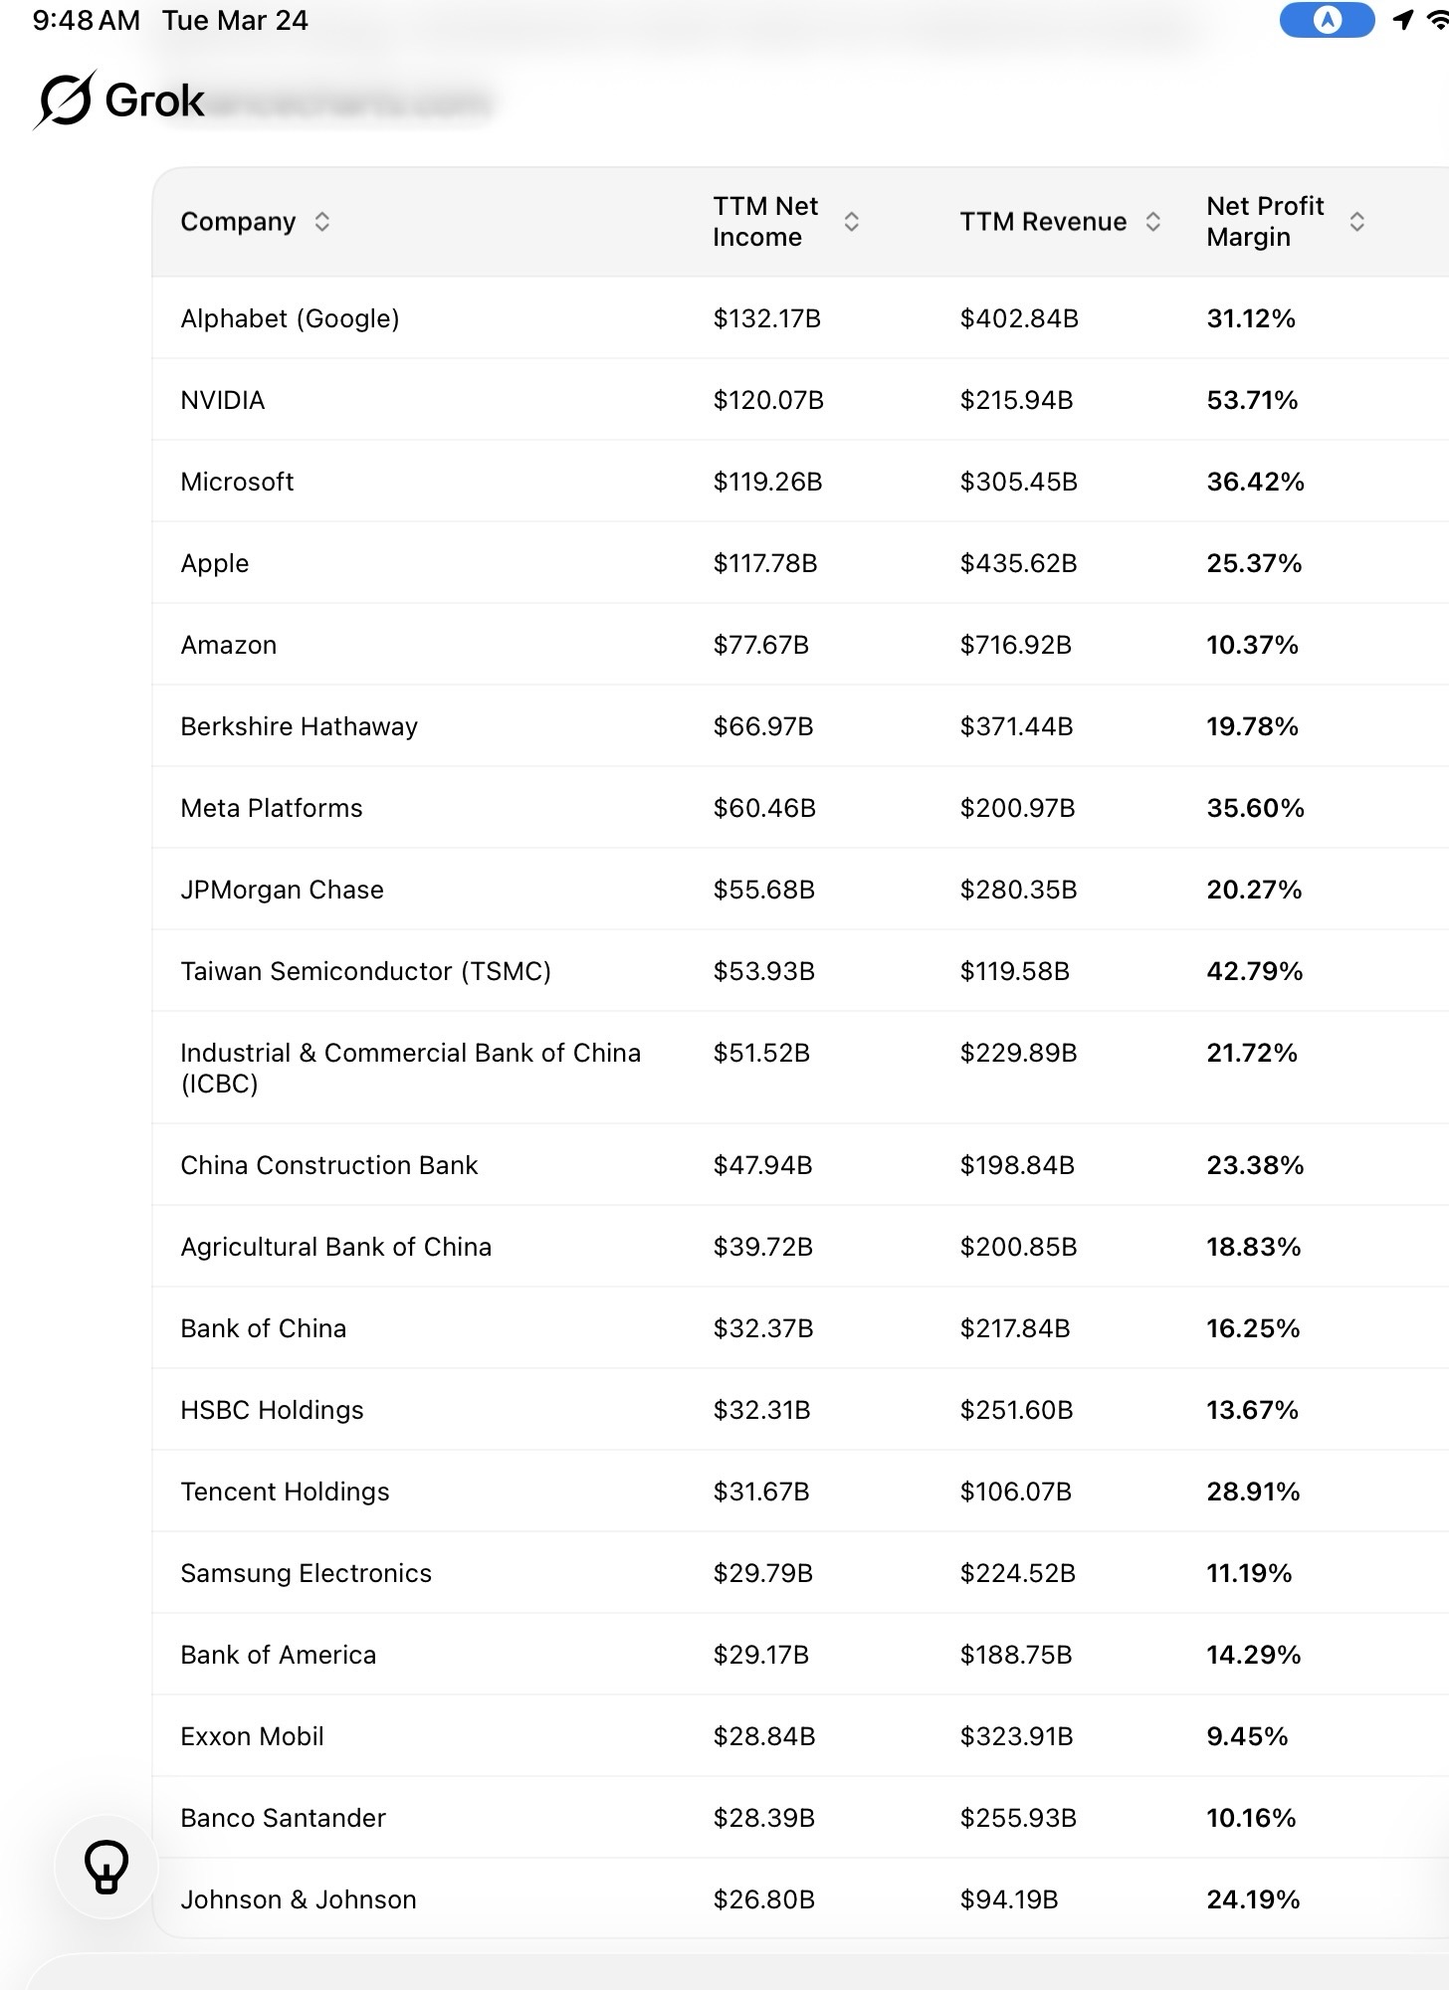Screen dimensions: 1449x1990
Task: Tap NVIDIA's 53.71% profit margin cell
Action: [x=1252, y=400]
